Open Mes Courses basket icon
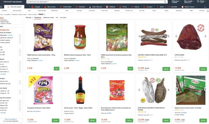The image size is (209, 124). pyautogui.click(x=45, y=7)
